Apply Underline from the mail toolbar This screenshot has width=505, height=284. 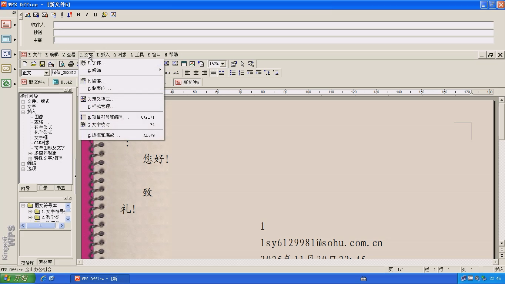pyautogui.click(x=95, y=15)
